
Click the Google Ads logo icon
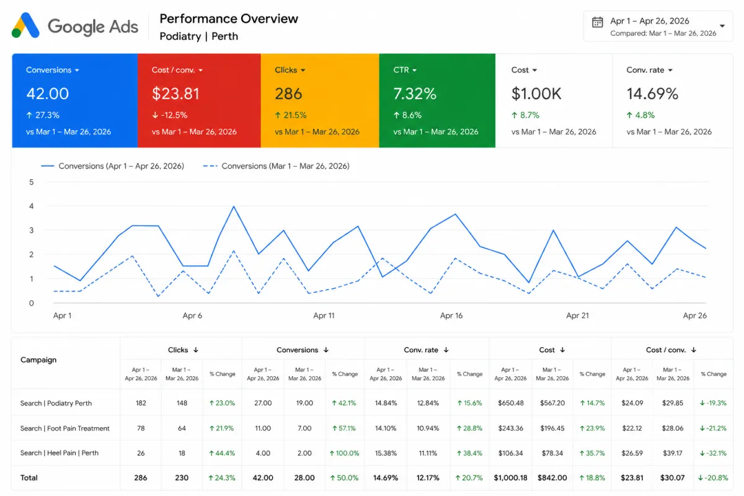point(26,26)
